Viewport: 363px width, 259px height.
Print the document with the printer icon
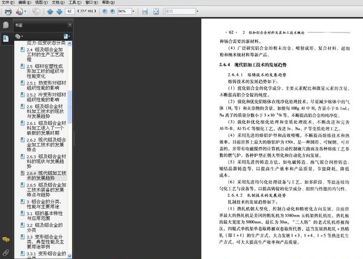coord(8,11)
